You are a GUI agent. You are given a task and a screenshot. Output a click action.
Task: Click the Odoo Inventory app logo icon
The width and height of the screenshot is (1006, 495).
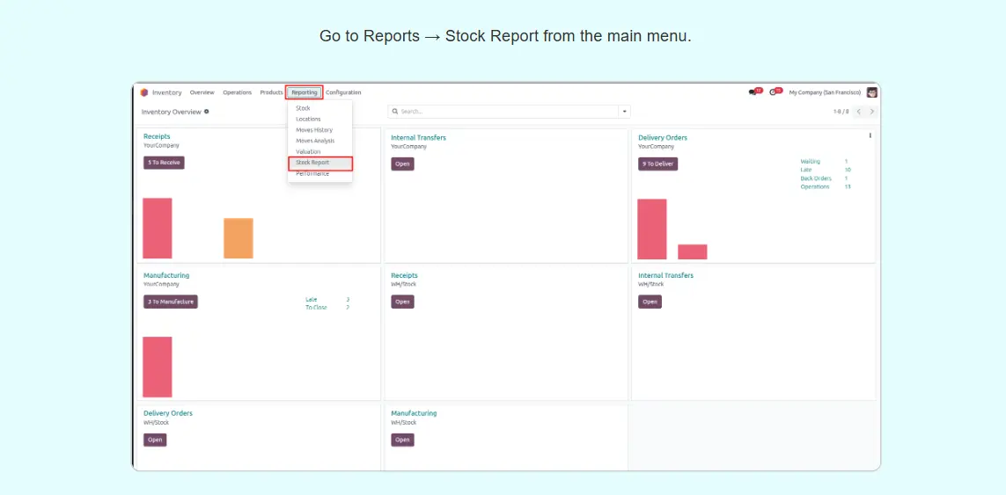[144, 92]
